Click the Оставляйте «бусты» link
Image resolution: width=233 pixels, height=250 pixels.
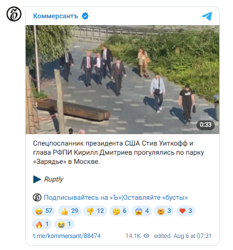tap(156, 197)
